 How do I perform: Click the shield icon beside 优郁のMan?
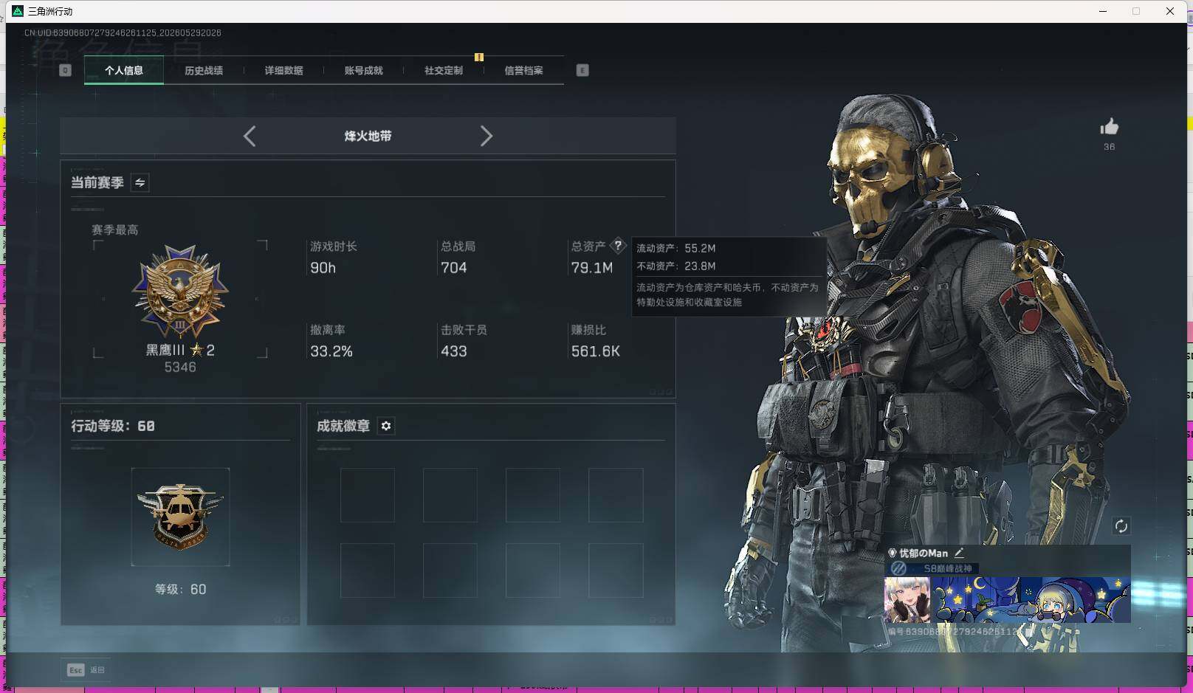pyautogui.click(x=892, y=553)
